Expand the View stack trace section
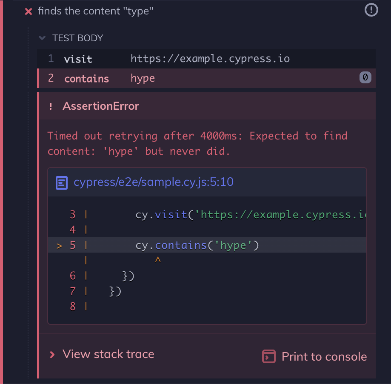This screenshot has width=391, height=384. pyautogui.click(x=108, y=354)
